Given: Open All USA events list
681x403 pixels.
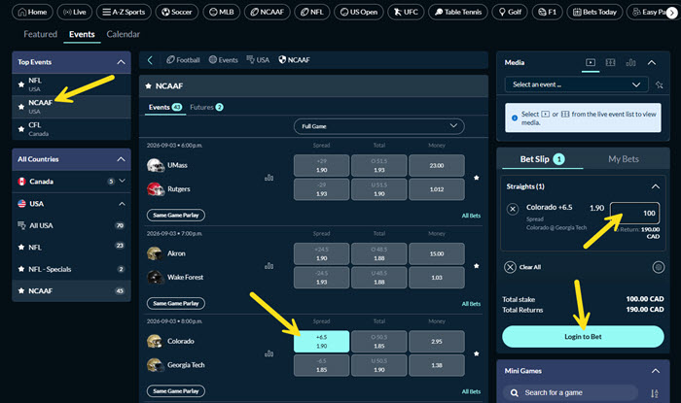Looking at the screenshot, I should 72,225.
